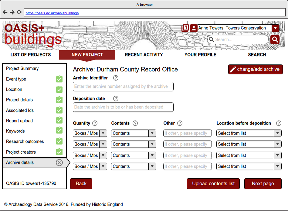This screenshot has height=212, width=288.
Task: Click the Associated Ids green checkmark
Action: click(59, 110)
